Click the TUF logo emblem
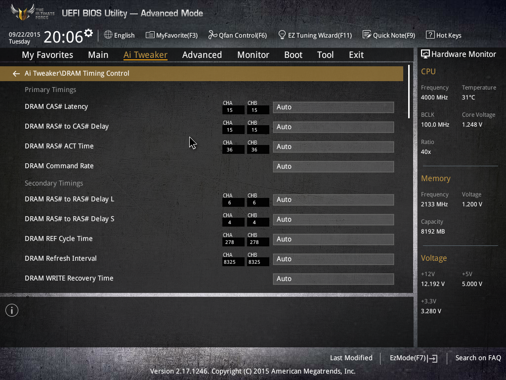506x380 pixels. [23, 12]
